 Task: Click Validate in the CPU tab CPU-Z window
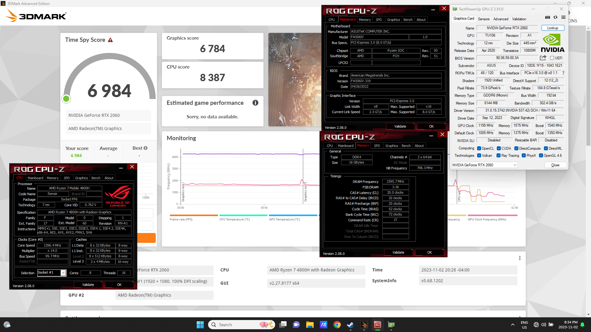pos(88,285)
